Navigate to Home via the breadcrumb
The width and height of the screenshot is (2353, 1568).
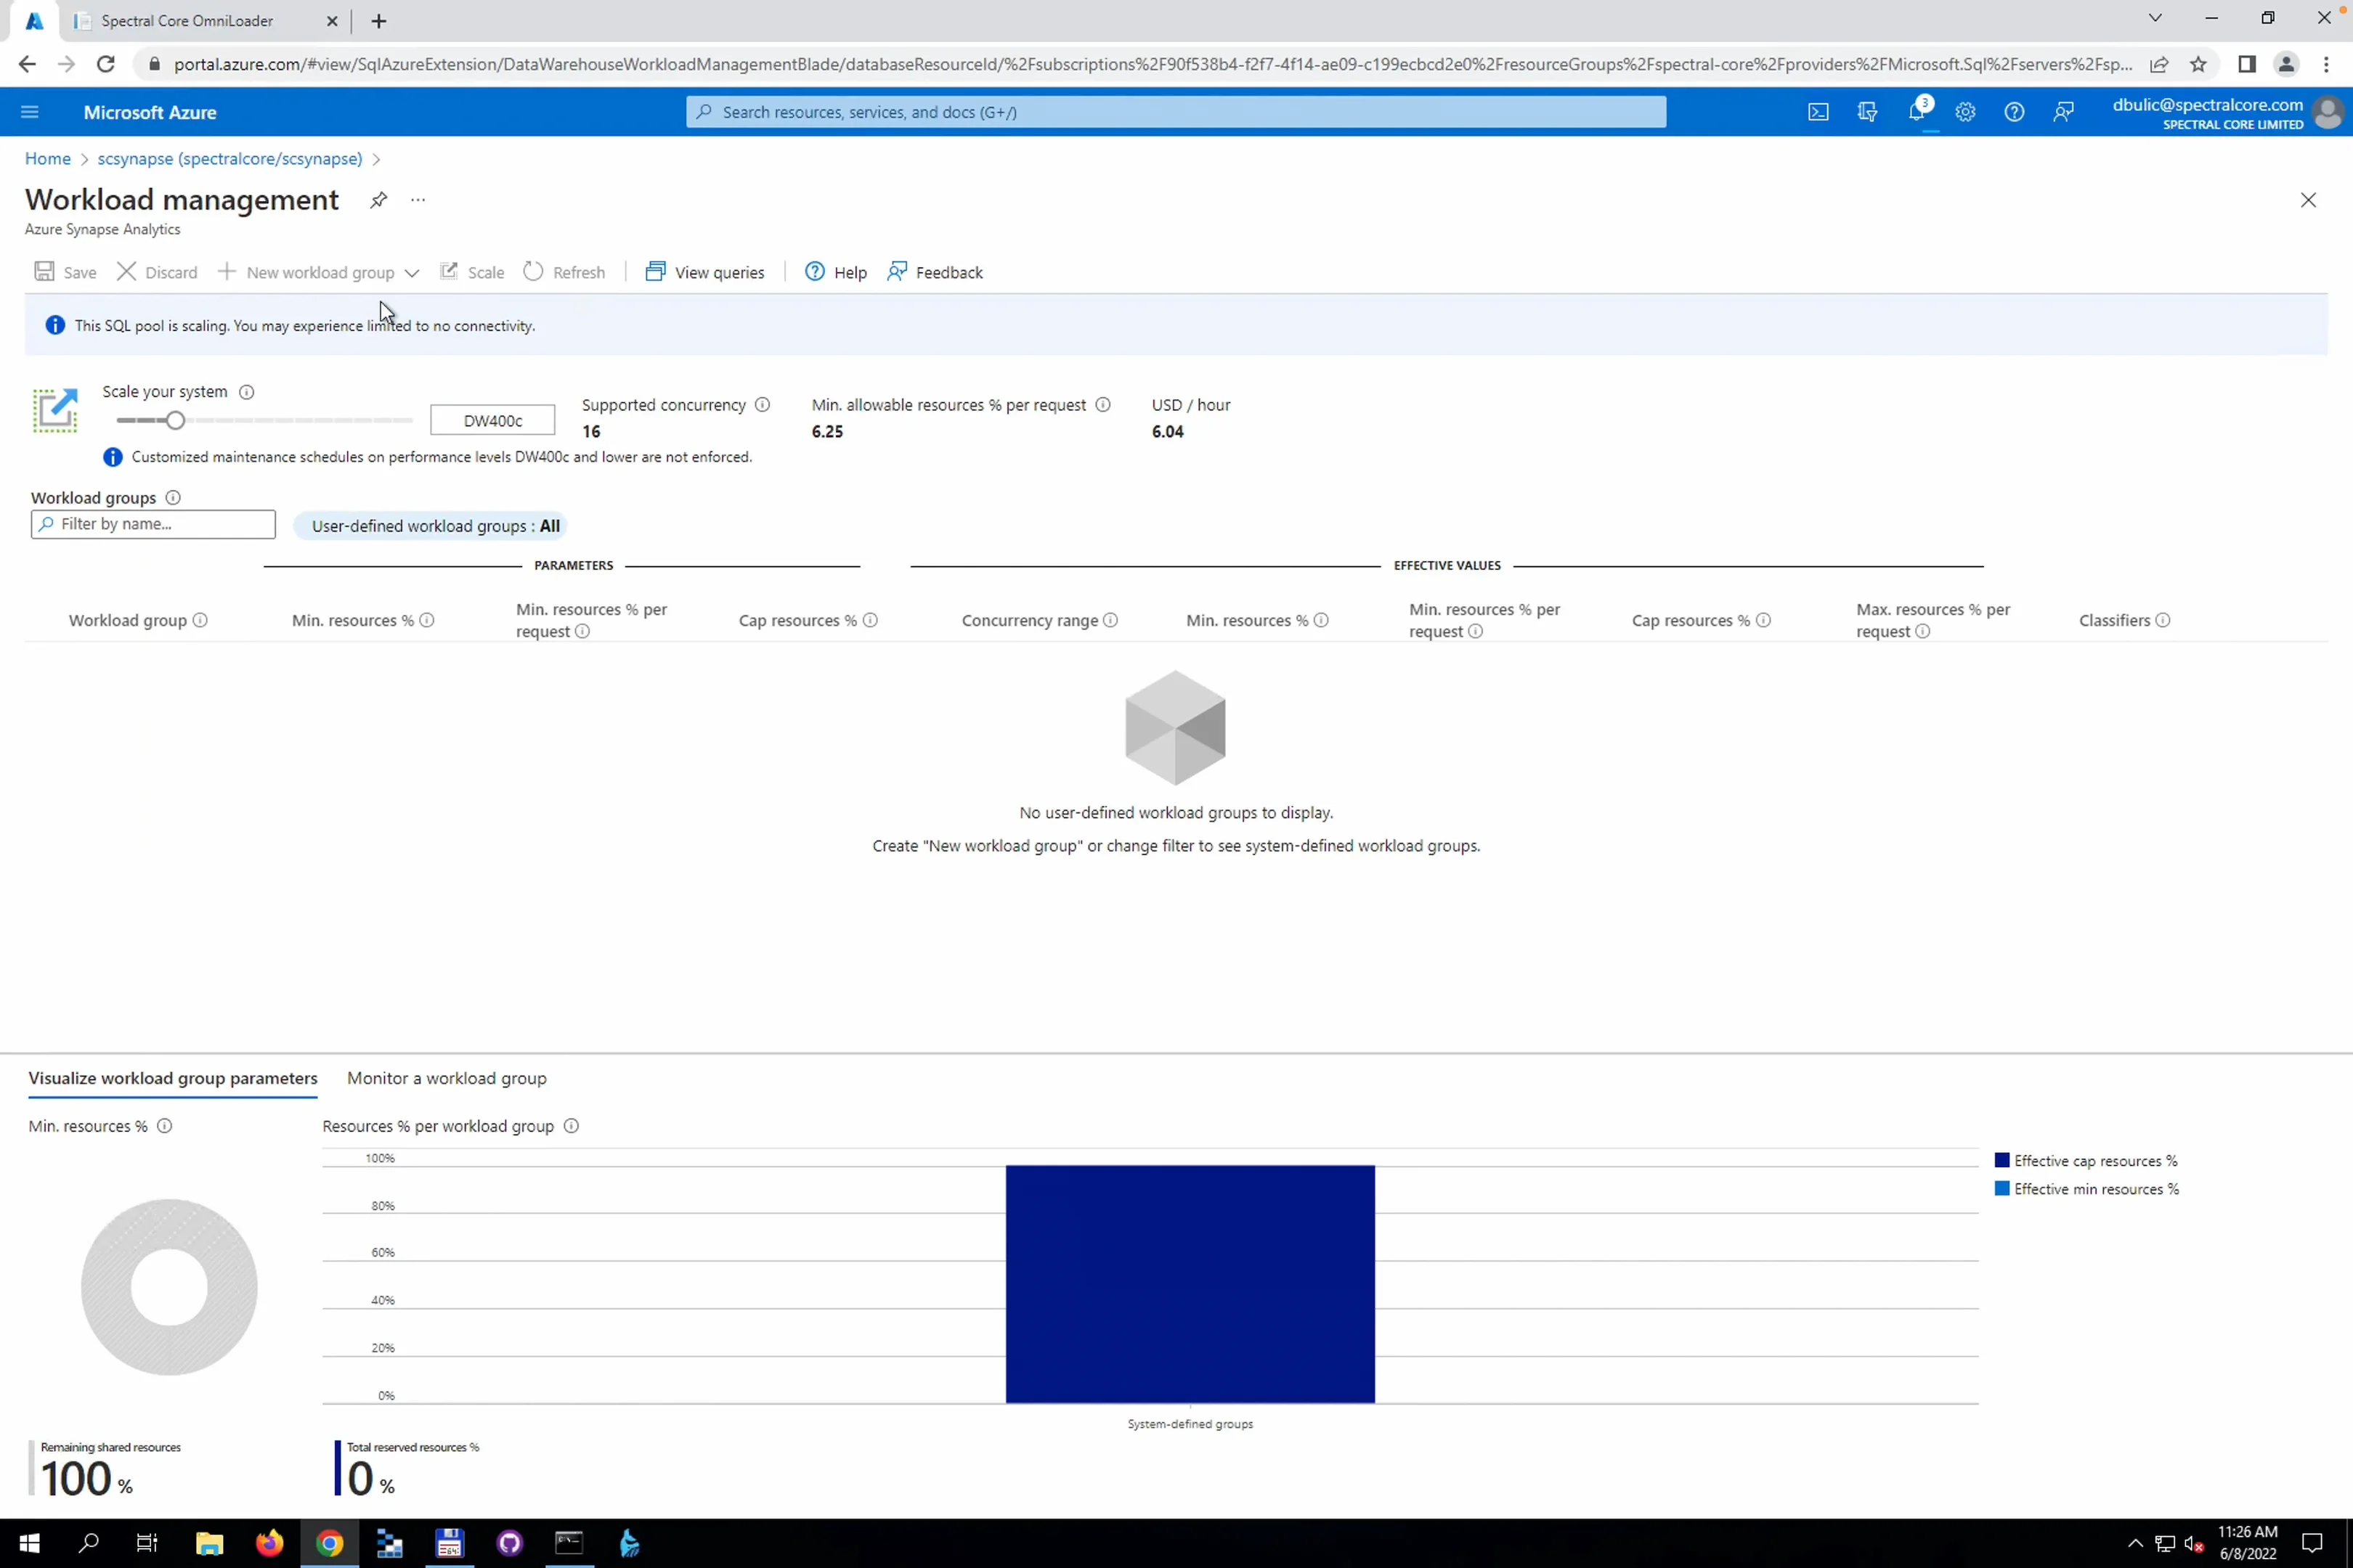(x=47, y=158)
